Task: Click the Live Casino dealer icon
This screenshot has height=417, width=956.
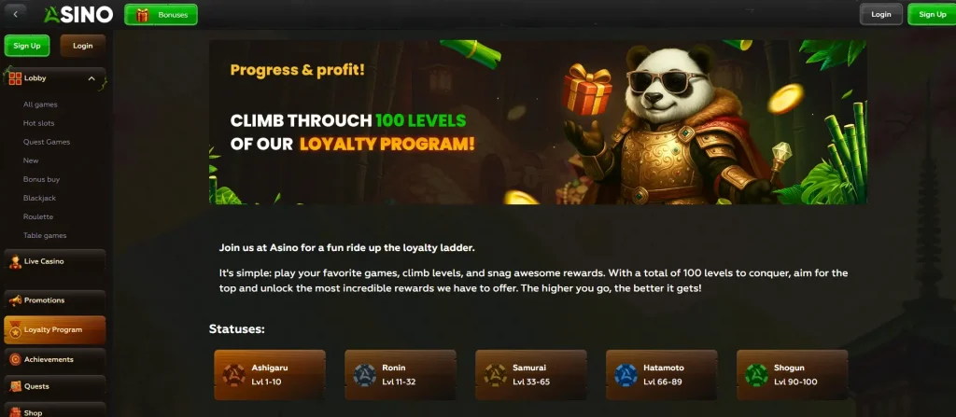Action: point(15,261)
